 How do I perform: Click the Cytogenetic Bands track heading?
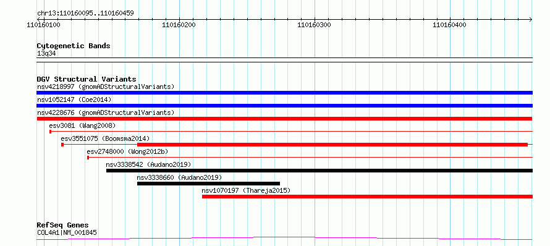point(74,46)
